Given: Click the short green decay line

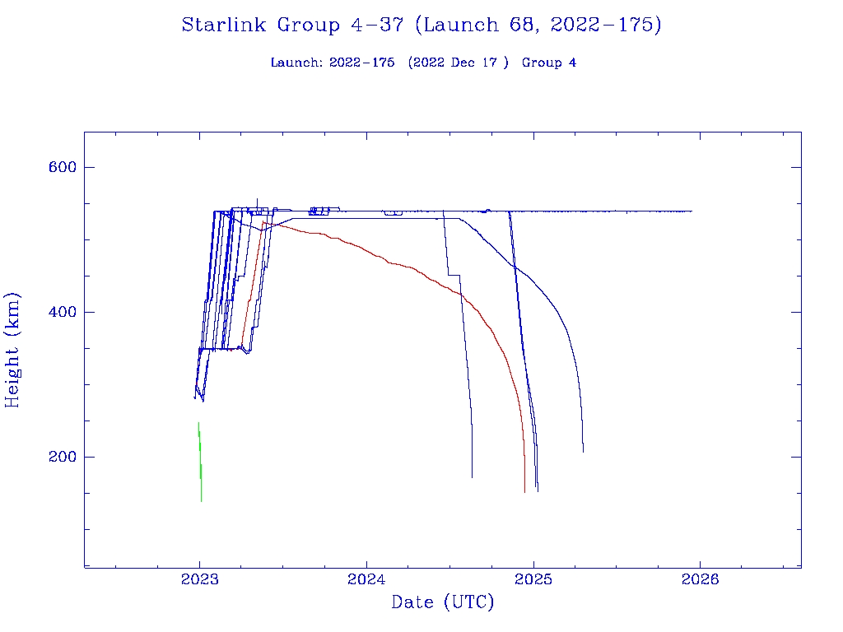Looking at the screenshot, I should 200,461.
